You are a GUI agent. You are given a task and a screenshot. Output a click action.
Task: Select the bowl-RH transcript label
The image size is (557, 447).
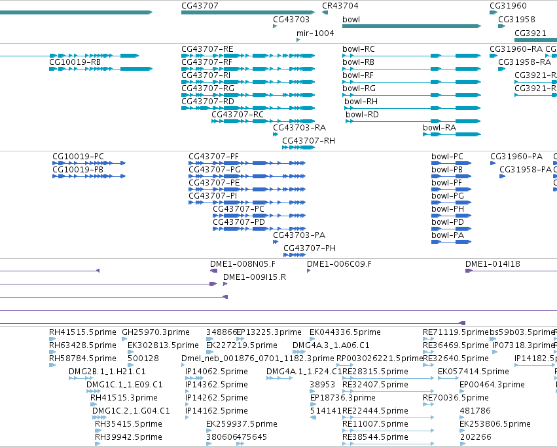point(361,102)
